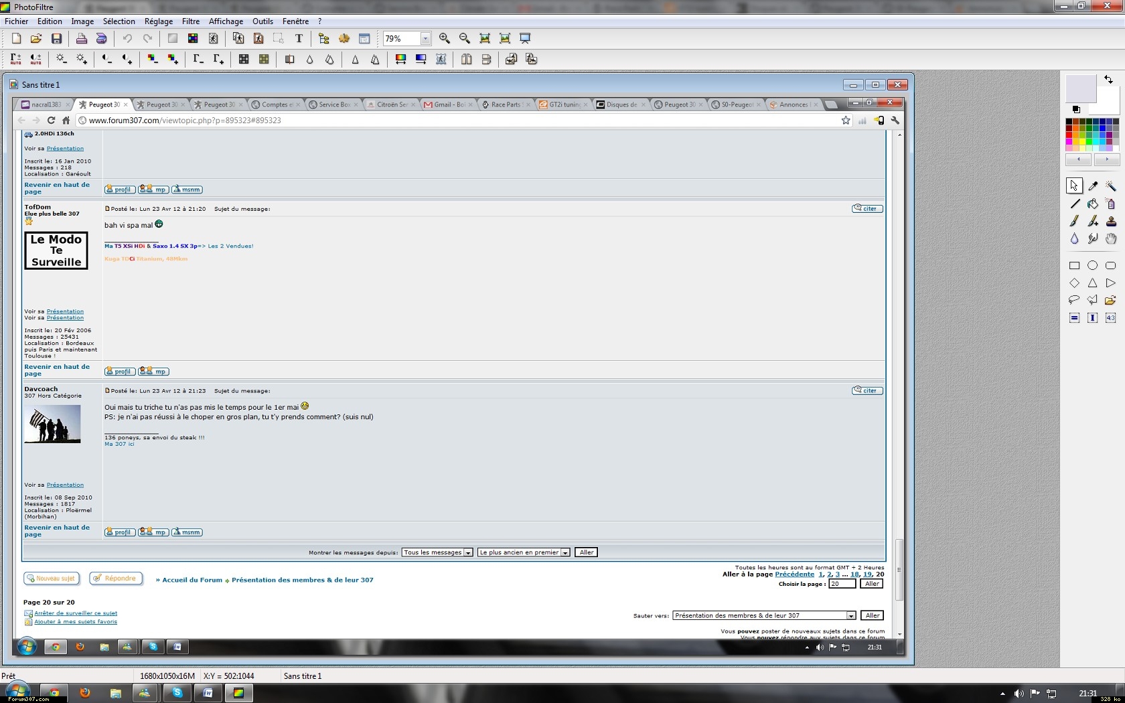1125x703 pixels.
Task: Decrease brightness with sun minus icon
Action: (61, 59)
